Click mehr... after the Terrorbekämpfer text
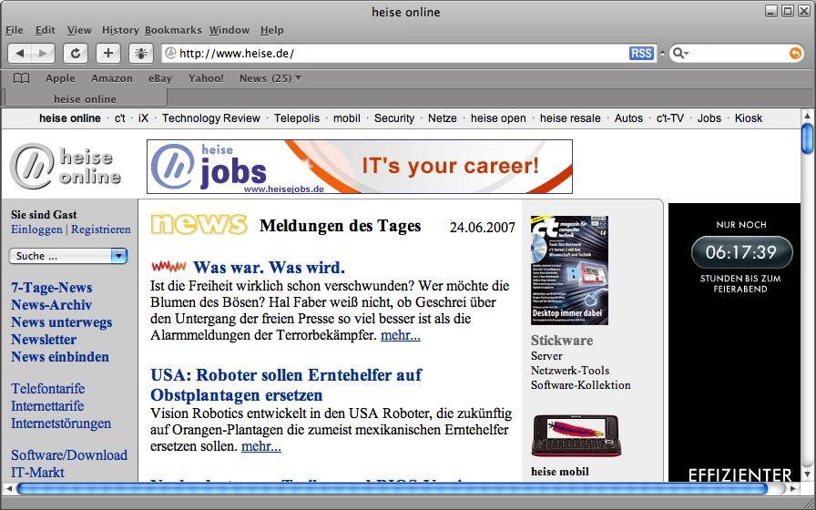This screenshot has width=816, height=510. (400, 335)
